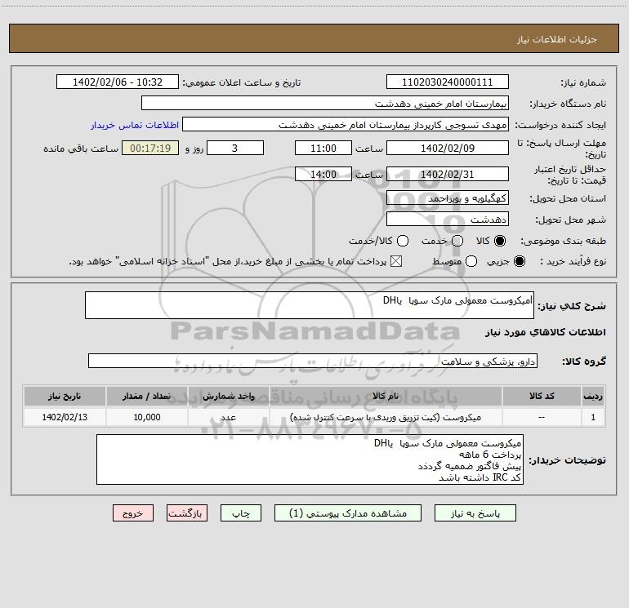Click the province field کهگیلویه و بویراحمد
629x608 pixels.
click(x=448, y=197)
